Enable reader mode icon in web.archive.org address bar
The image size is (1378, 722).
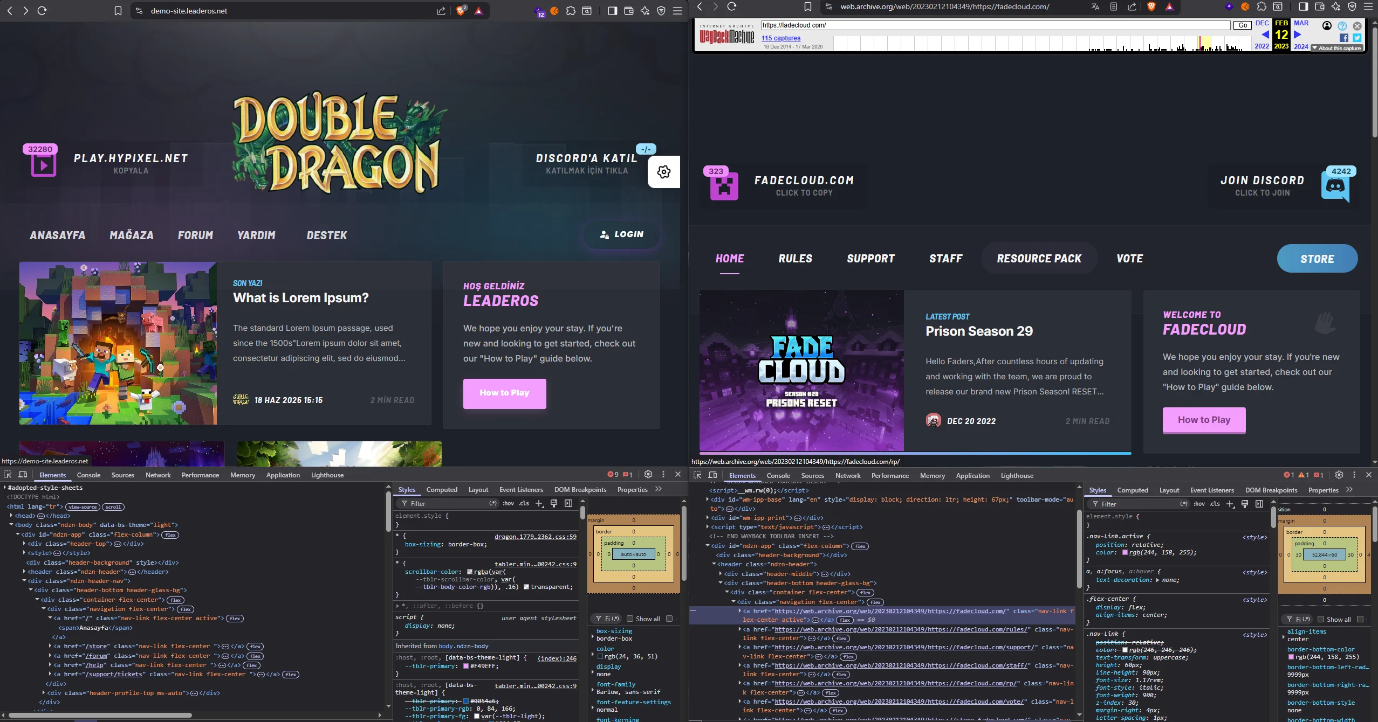[1114, 6]
